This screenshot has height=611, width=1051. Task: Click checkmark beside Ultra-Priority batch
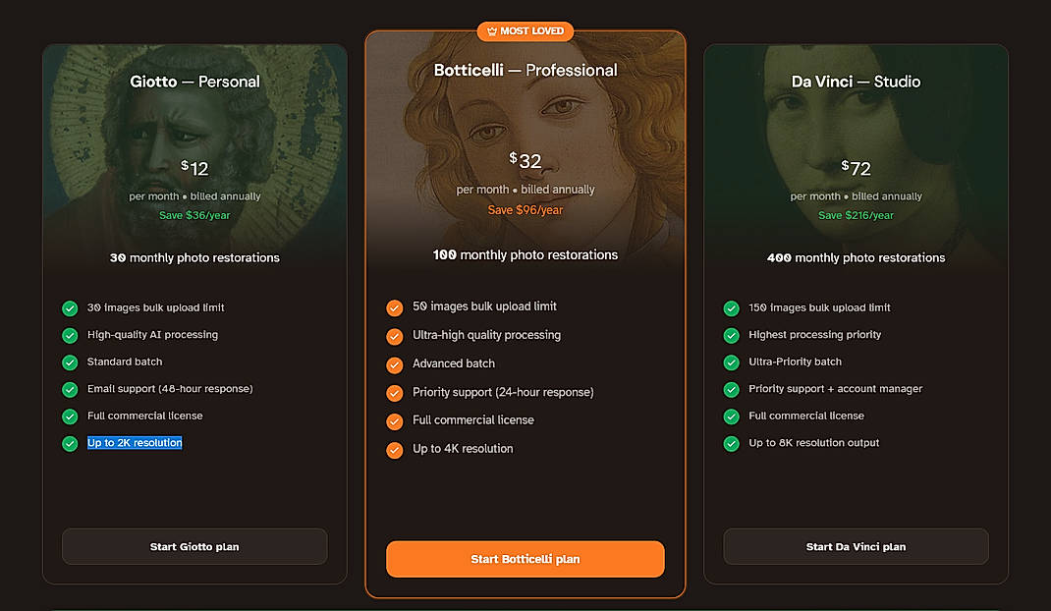pos(731,362)
